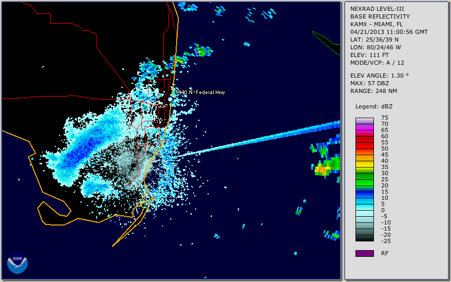Pick the lavender top band of dBZ legend
Viewport: 451px width, 282px height.
coord(365,121)
